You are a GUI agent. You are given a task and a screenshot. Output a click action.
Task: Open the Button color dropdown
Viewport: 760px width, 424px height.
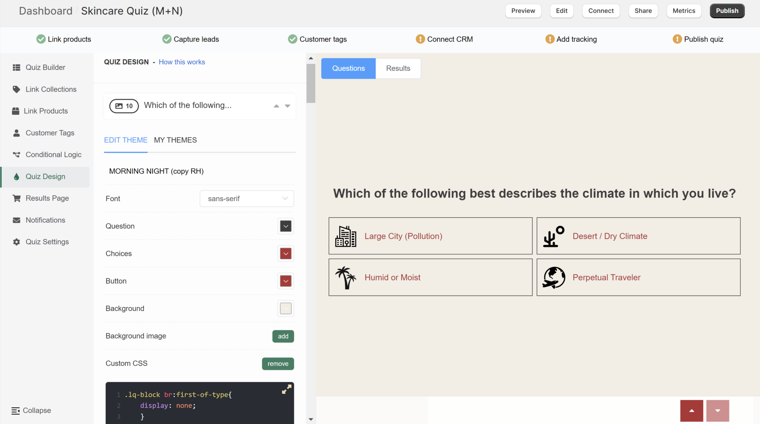[285, 281]
